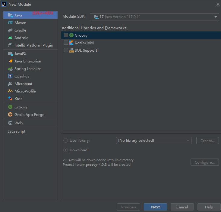Image resolution: width=221 pixels, height=212 pixels.
Task: Close the New Module dialog window
Action: (218, 4)
